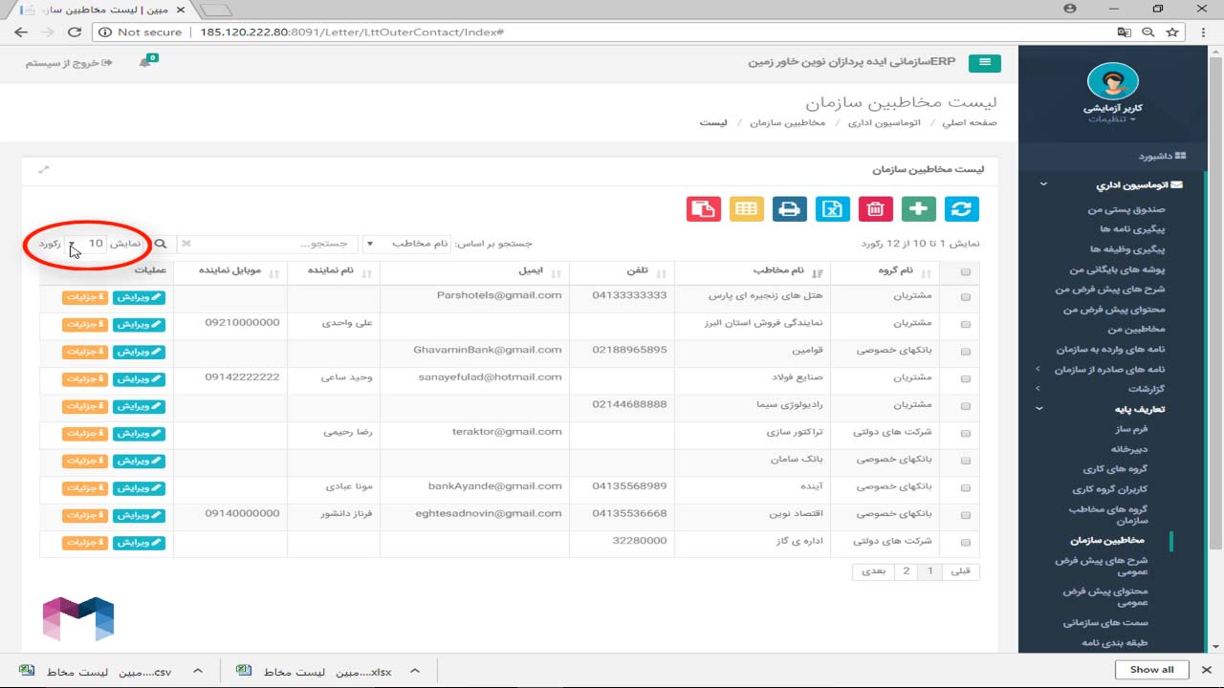Export list to Excel xlsx icon

(833, 209)
